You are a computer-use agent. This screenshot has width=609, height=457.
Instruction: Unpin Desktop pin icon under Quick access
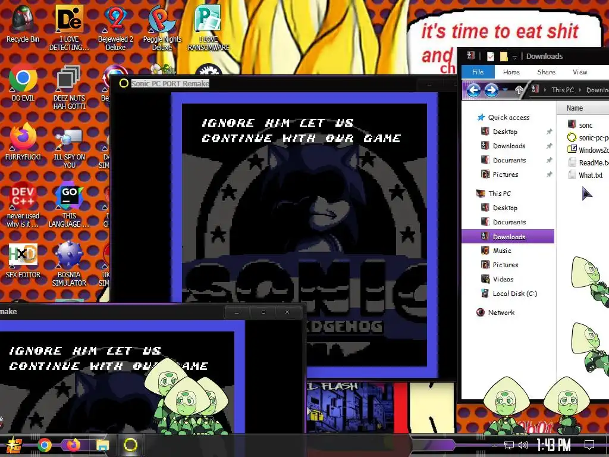click(549, 132)
